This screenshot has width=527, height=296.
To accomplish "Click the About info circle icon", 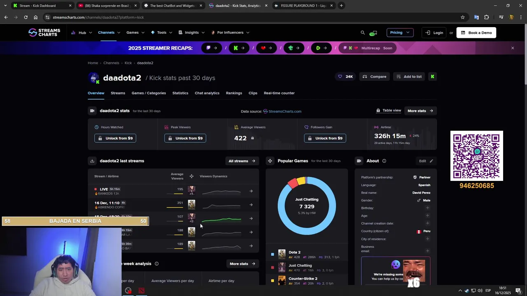I will pyautogui.click(x=384, y=161).
